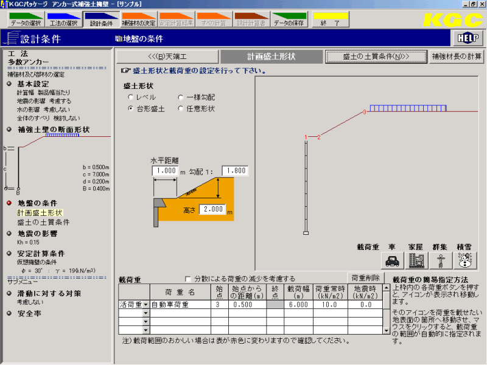This screenshot has height=365, width=487.
Task: Go back to <<(B)天端工 tab
Action: tap(166, 57)
